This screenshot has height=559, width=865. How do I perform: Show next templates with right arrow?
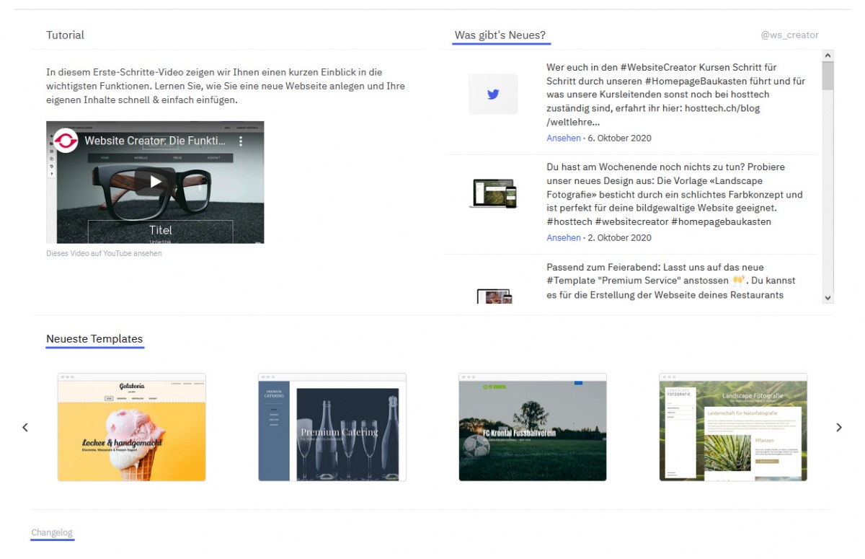coord(838,427)
